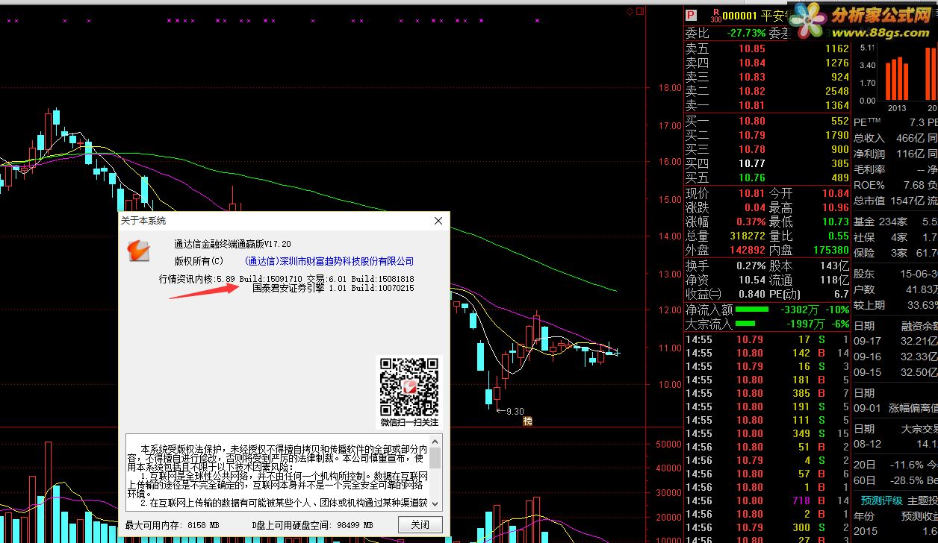The height and width of the screenshot is (543, 938).
Task: Click the green 大宗流入 bar
Action: pos(745,323)
